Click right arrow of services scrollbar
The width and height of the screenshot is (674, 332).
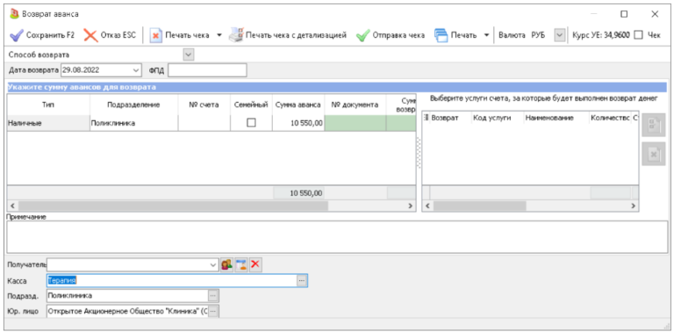point(633,206)
